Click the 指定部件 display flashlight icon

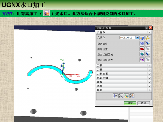tap(148, 43)
